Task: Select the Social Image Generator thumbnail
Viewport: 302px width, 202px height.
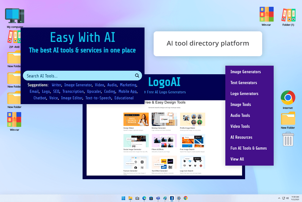Action: coord(136,141)
